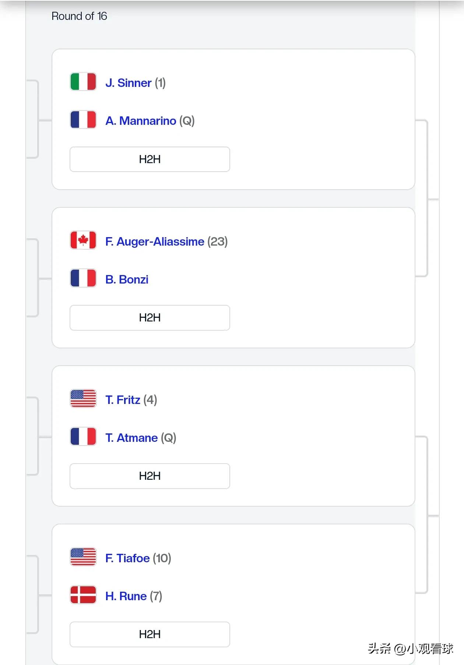Click the US flag beside T. Fritz

click(x=83, y=399)
